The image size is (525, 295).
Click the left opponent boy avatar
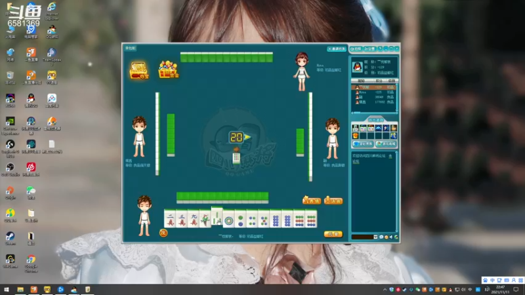point(139,136)
